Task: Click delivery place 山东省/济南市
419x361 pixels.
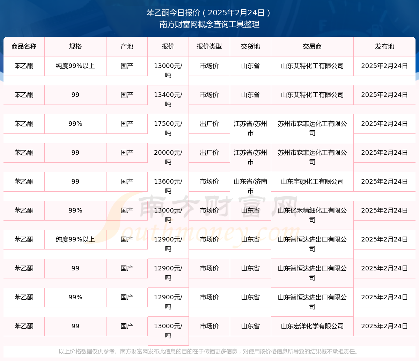Action: [250, 186]
